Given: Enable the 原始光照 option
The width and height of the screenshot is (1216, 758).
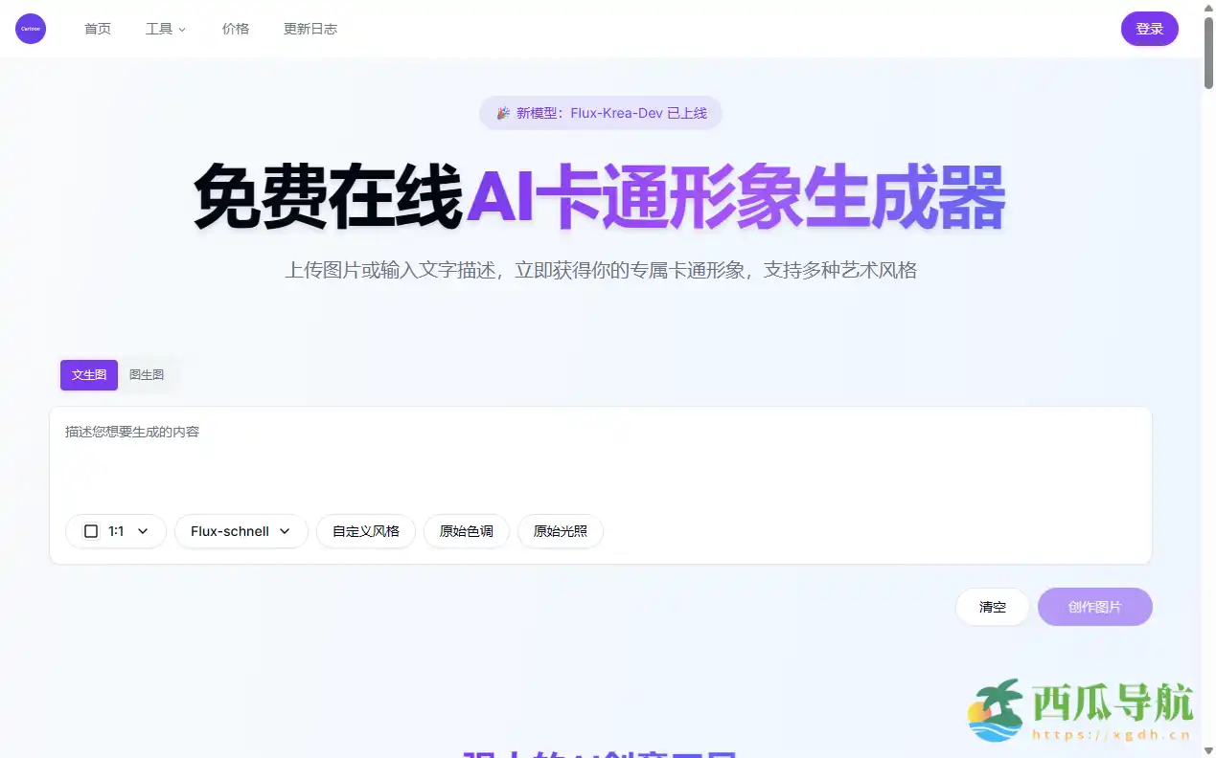Looking at the screenshot, I should point(560,530).
